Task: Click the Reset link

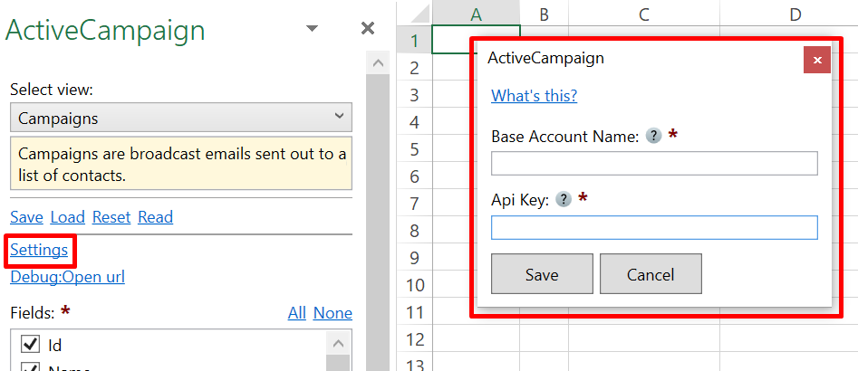Action: click(x=111, y=217)
